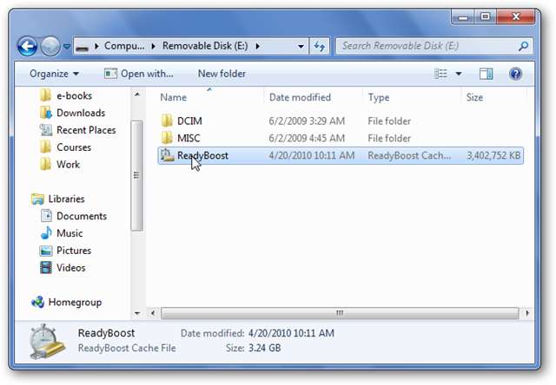Click the Size: 3.24 GB detail

pyautogui.click(x=253, y=349)
